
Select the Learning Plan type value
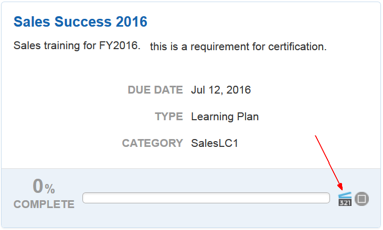point(225,117)
